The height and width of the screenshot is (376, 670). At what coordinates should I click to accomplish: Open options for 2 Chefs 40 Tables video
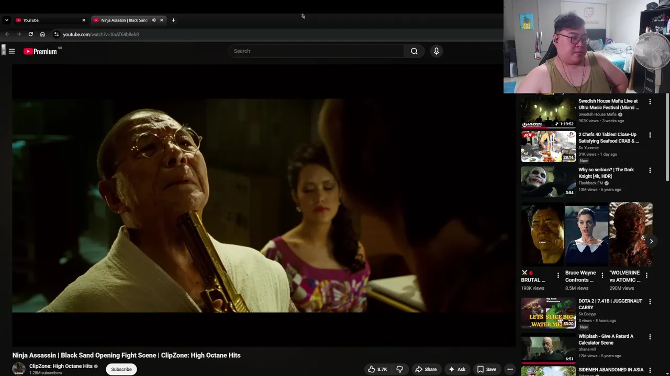(650, 135)
